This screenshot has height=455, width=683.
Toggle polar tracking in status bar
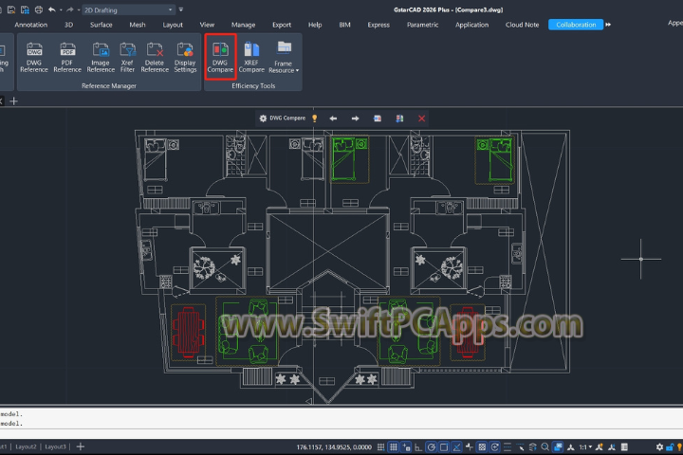click(x=432, y=447)
